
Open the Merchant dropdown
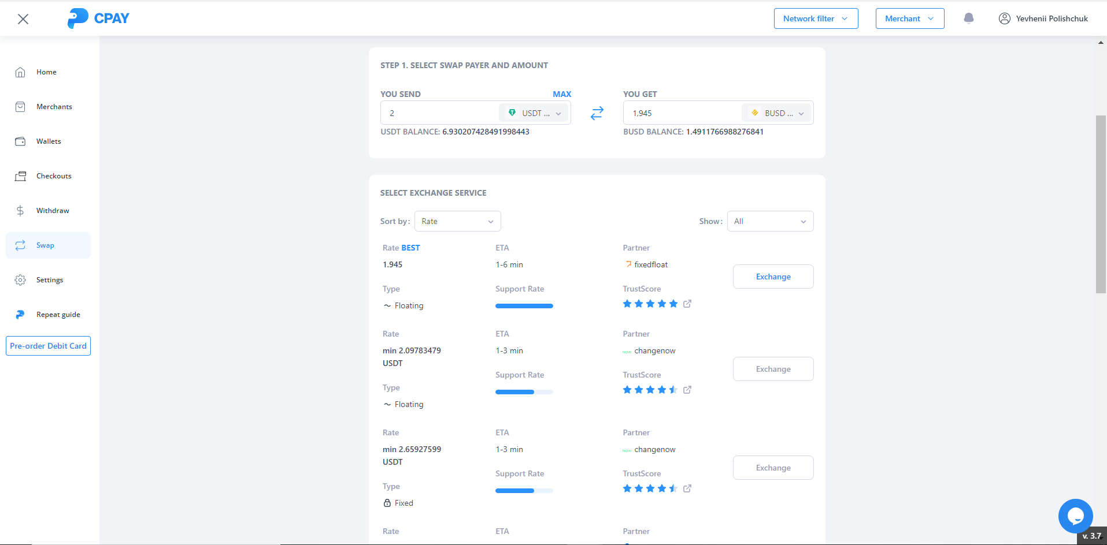pos(909,18)
